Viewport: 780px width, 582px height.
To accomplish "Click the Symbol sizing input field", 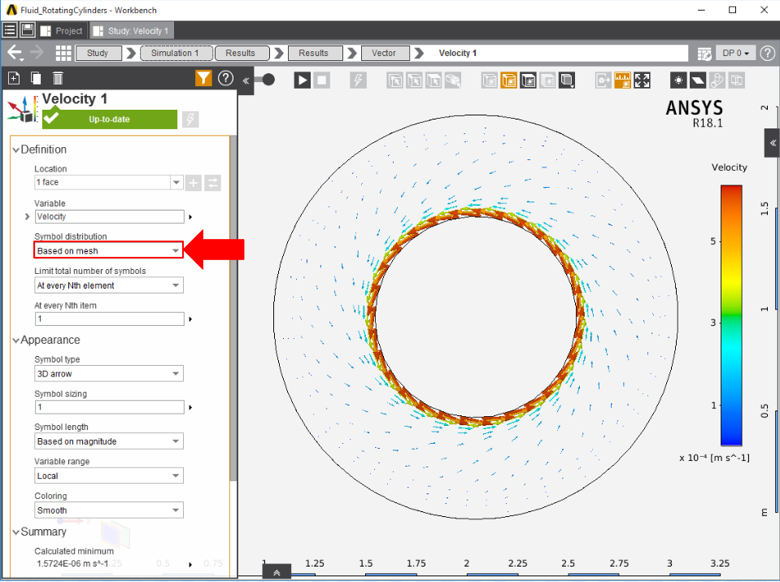I will (x=110, y=407).
